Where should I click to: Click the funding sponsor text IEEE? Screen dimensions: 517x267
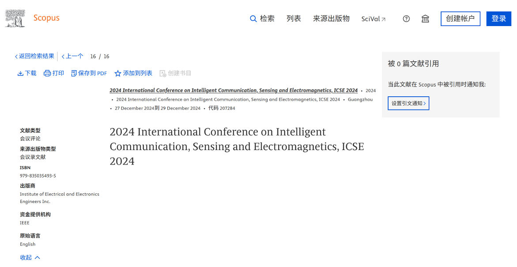24,223
